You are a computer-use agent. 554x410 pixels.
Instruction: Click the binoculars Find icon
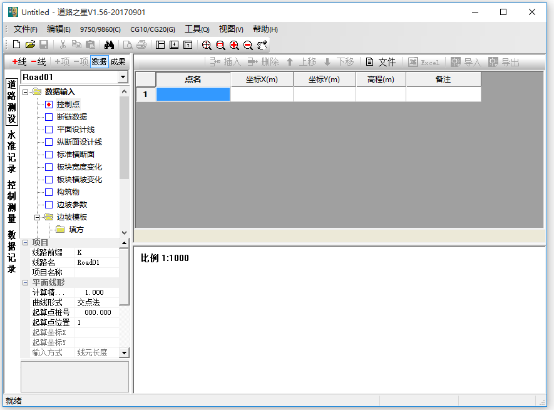pyautogui.click(x=109, y=45)
